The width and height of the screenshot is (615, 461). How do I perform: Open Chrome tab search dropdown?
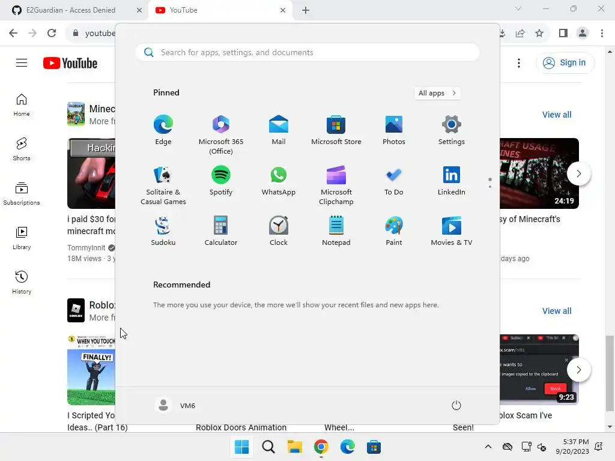[x=518, y=8]
